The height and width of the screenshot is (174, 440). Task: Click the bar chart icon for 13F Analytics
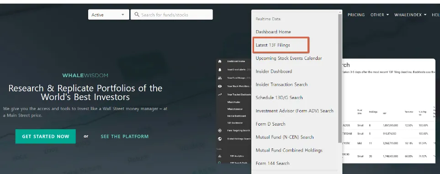220,156
